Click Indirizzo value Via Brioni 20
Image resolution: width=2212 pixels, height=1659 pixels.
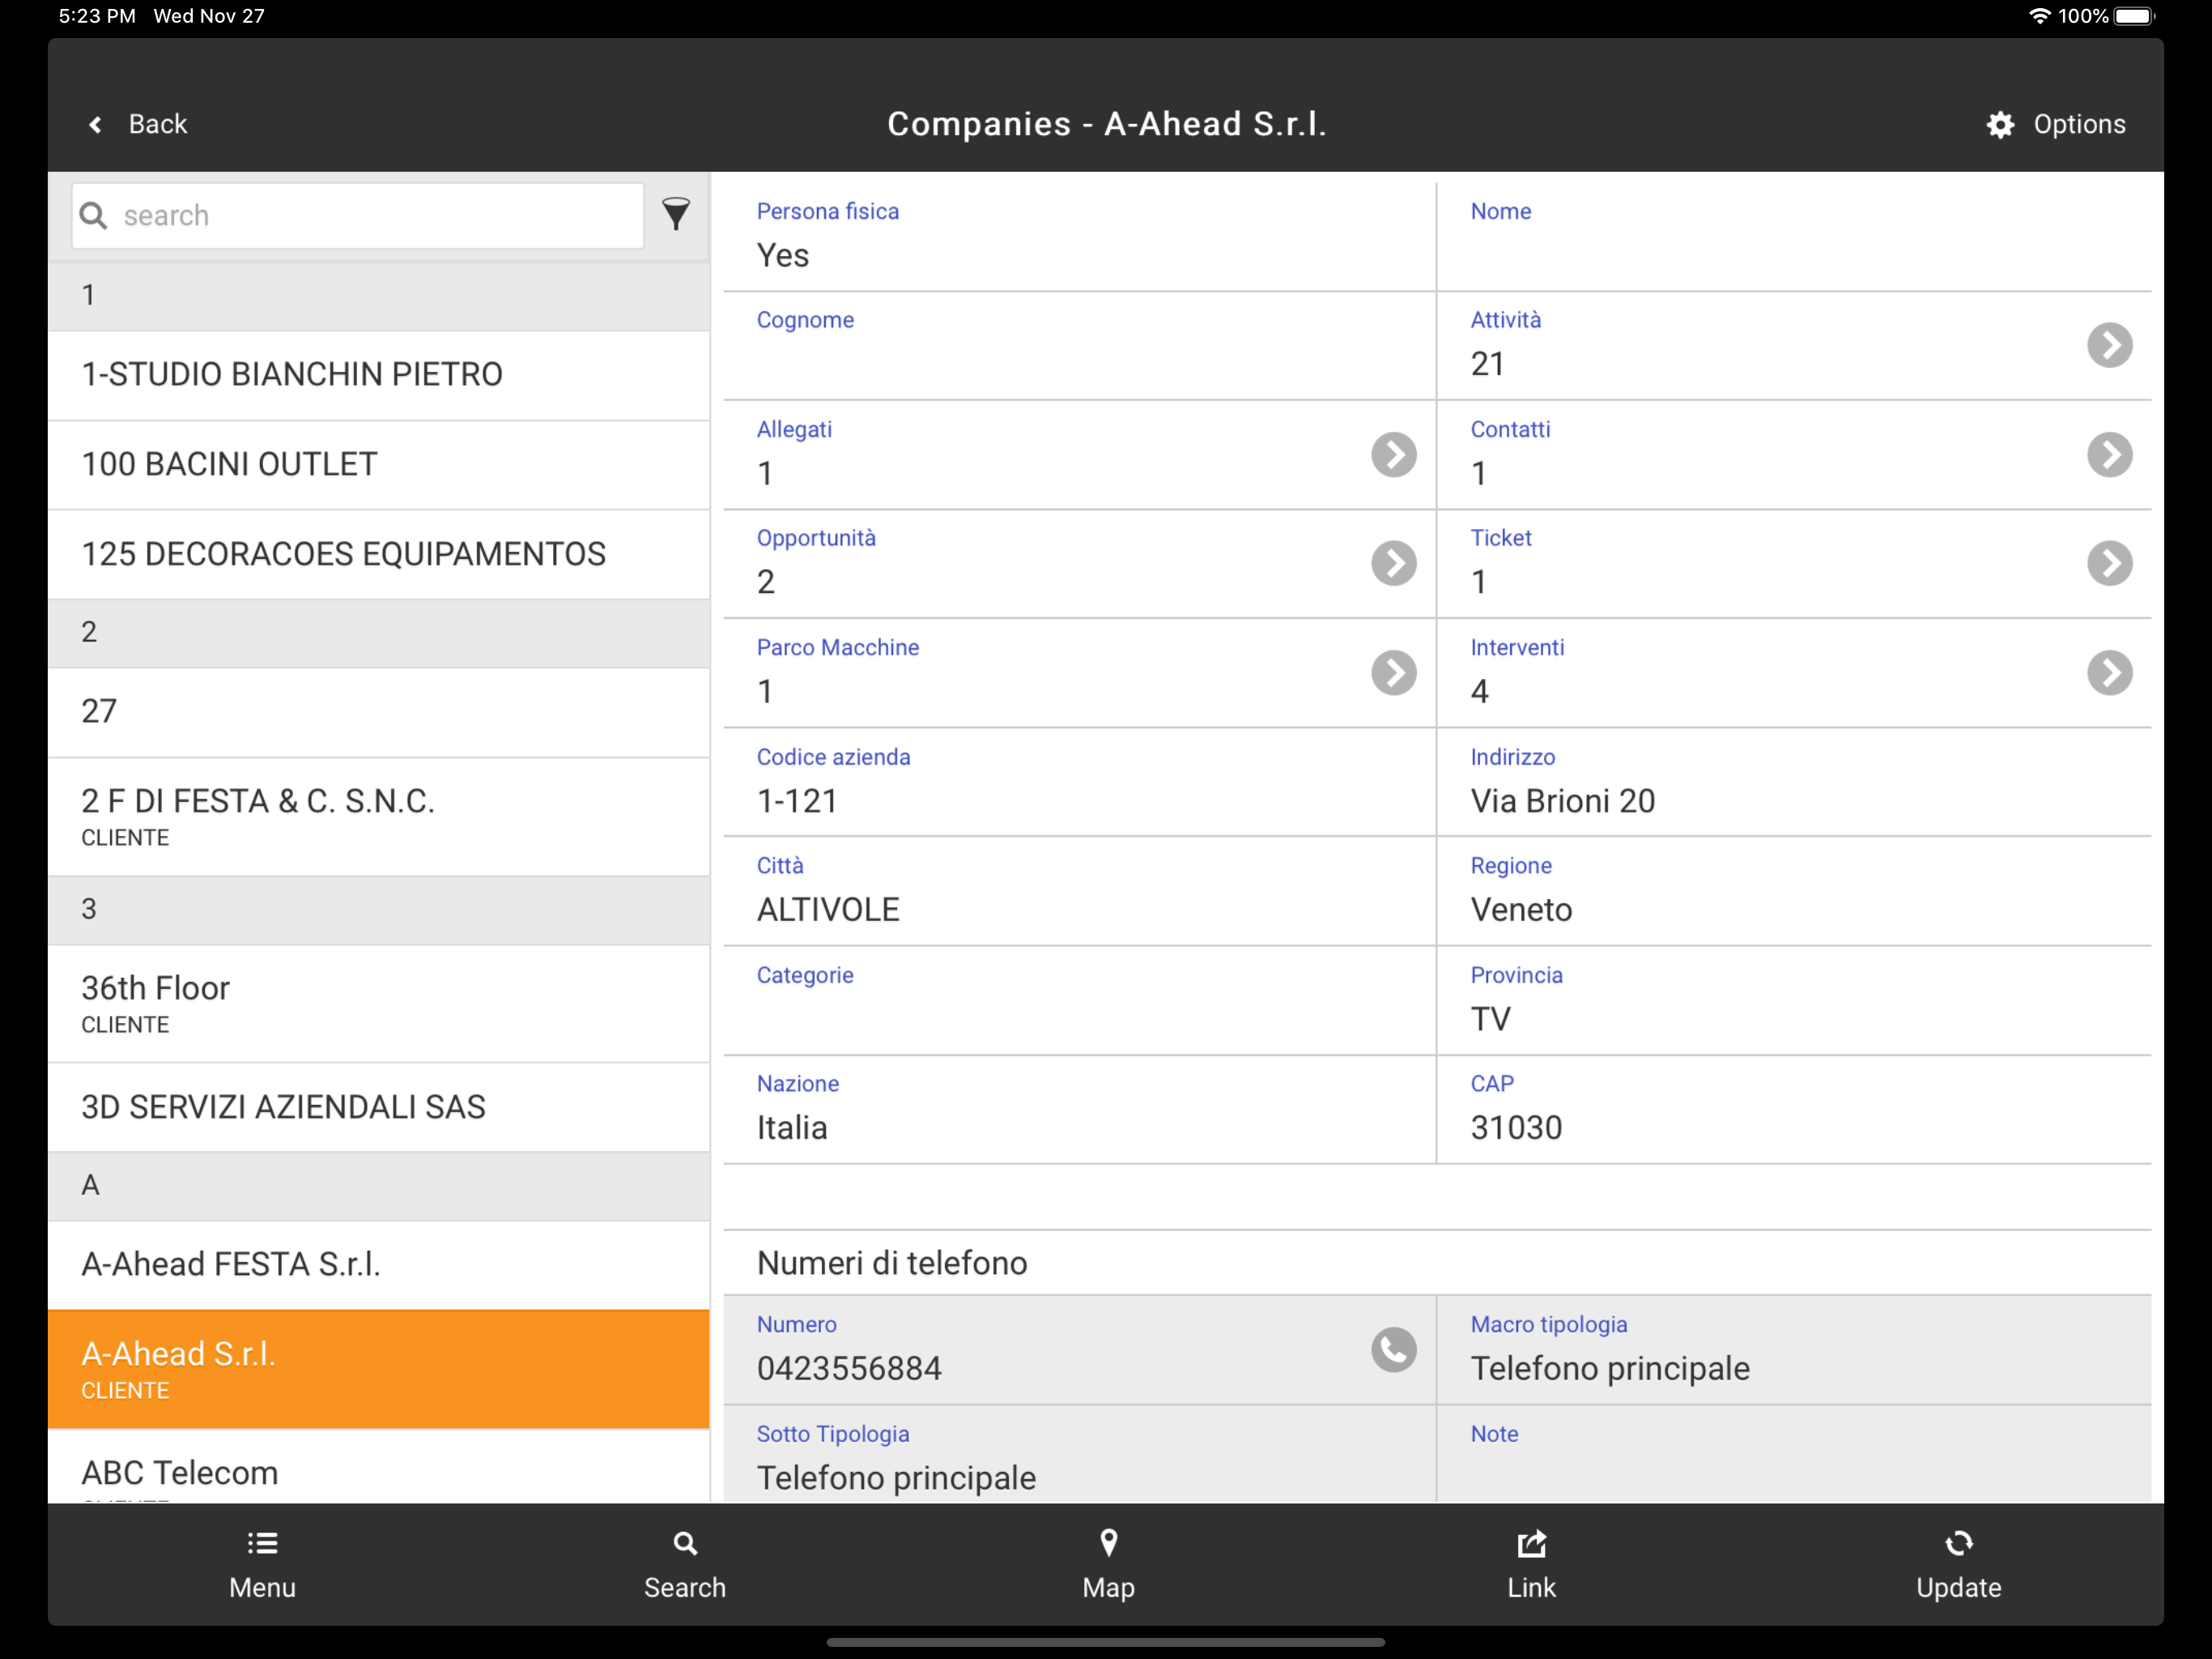[1562, 801]
